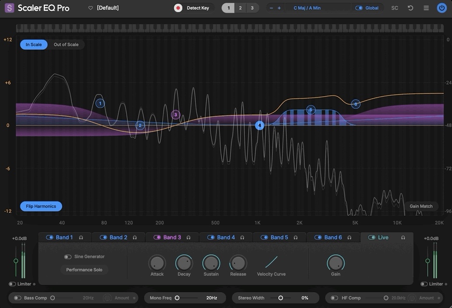
Task: Click the Stereo Width slider handle
Action: (280, 298)
